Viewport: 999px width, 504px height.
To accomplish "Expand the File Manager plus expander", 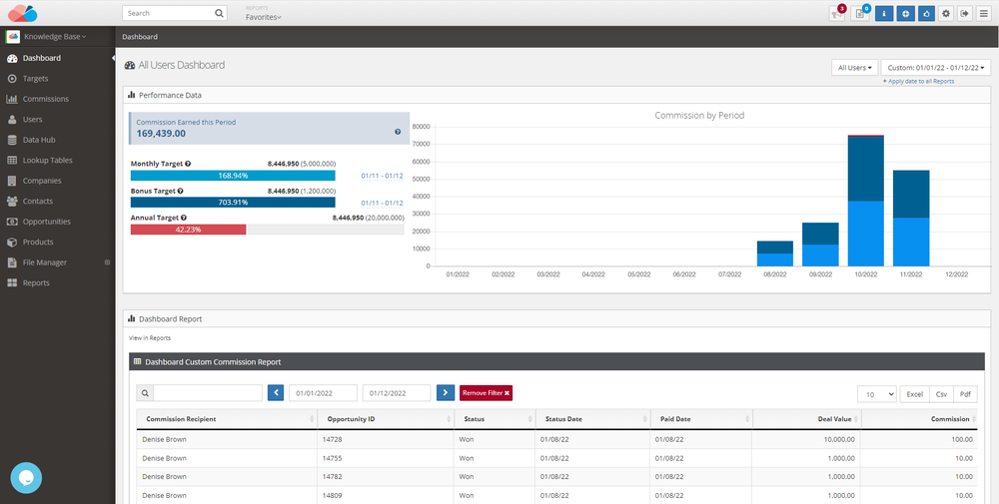I will (x=107, y=262).
